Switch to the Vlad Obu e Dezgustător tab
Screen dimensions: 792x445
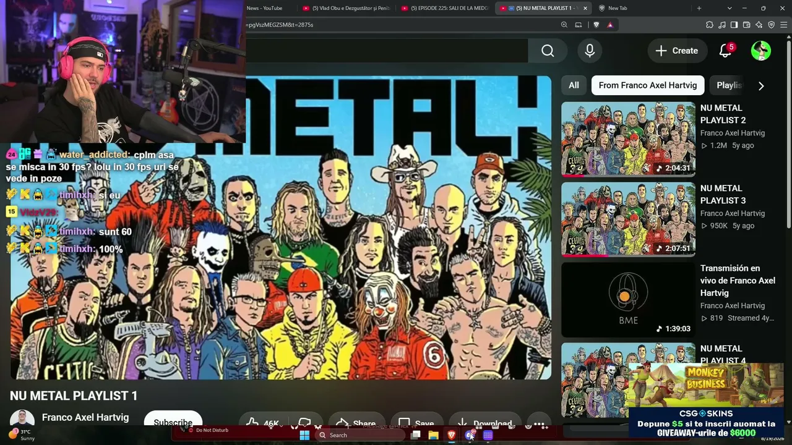pos(346,8)
